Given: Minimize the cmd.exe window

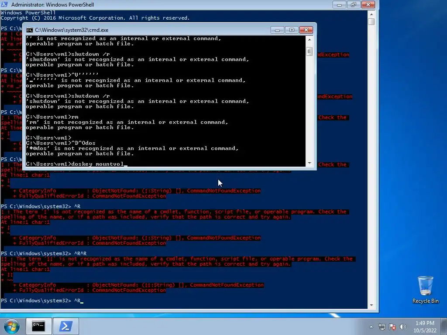Looking at the screenshot, I should click(x=277, y=30).
